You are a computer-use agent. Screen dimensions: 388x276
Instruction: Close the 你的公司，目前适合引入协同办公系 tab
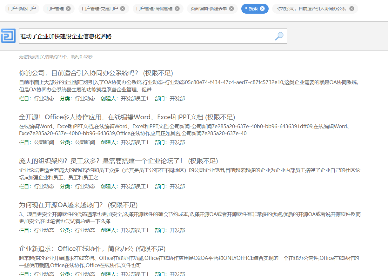352,9
